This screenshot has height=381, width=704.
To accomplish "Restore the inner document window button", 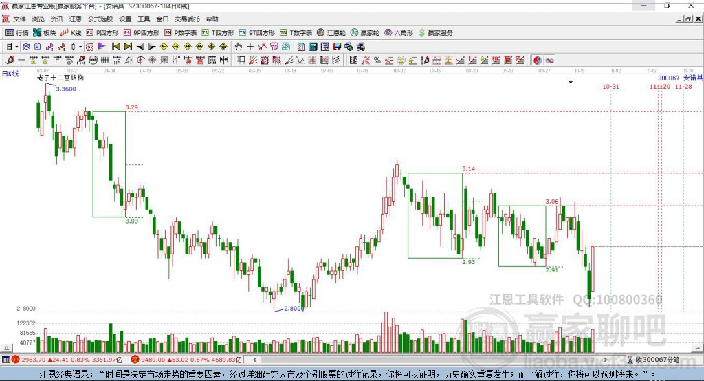I will pyautogui.click(x=687, y=19).
